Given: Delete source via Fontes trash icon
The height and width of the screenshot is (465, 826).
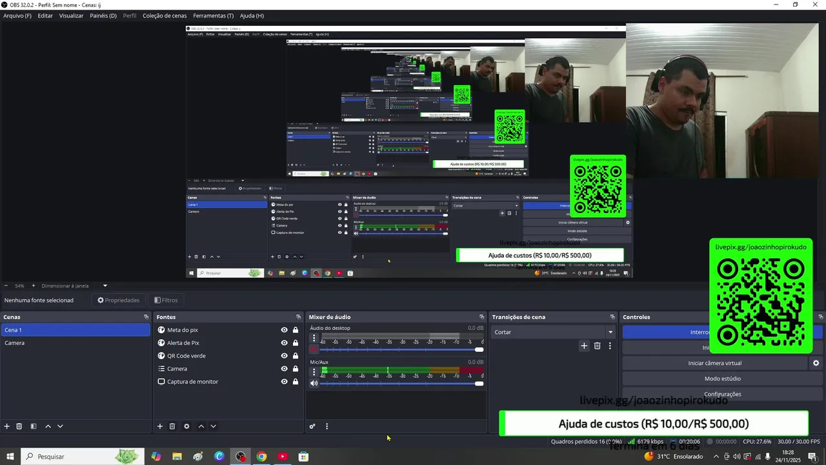Looking at the screenshot, I should [x=172, y=426].
